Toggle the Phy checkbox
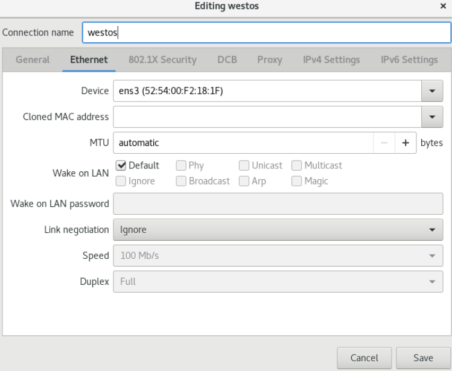This screenshot has height=371, width=452. [x=181, y=165]
